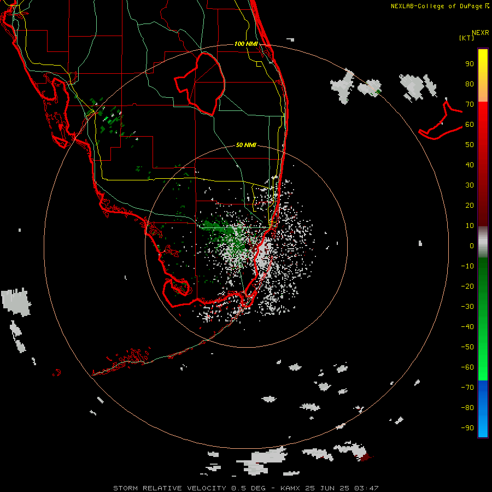Click the -60 value on velocity scale

pyautogui.click(x=467, y=367)
